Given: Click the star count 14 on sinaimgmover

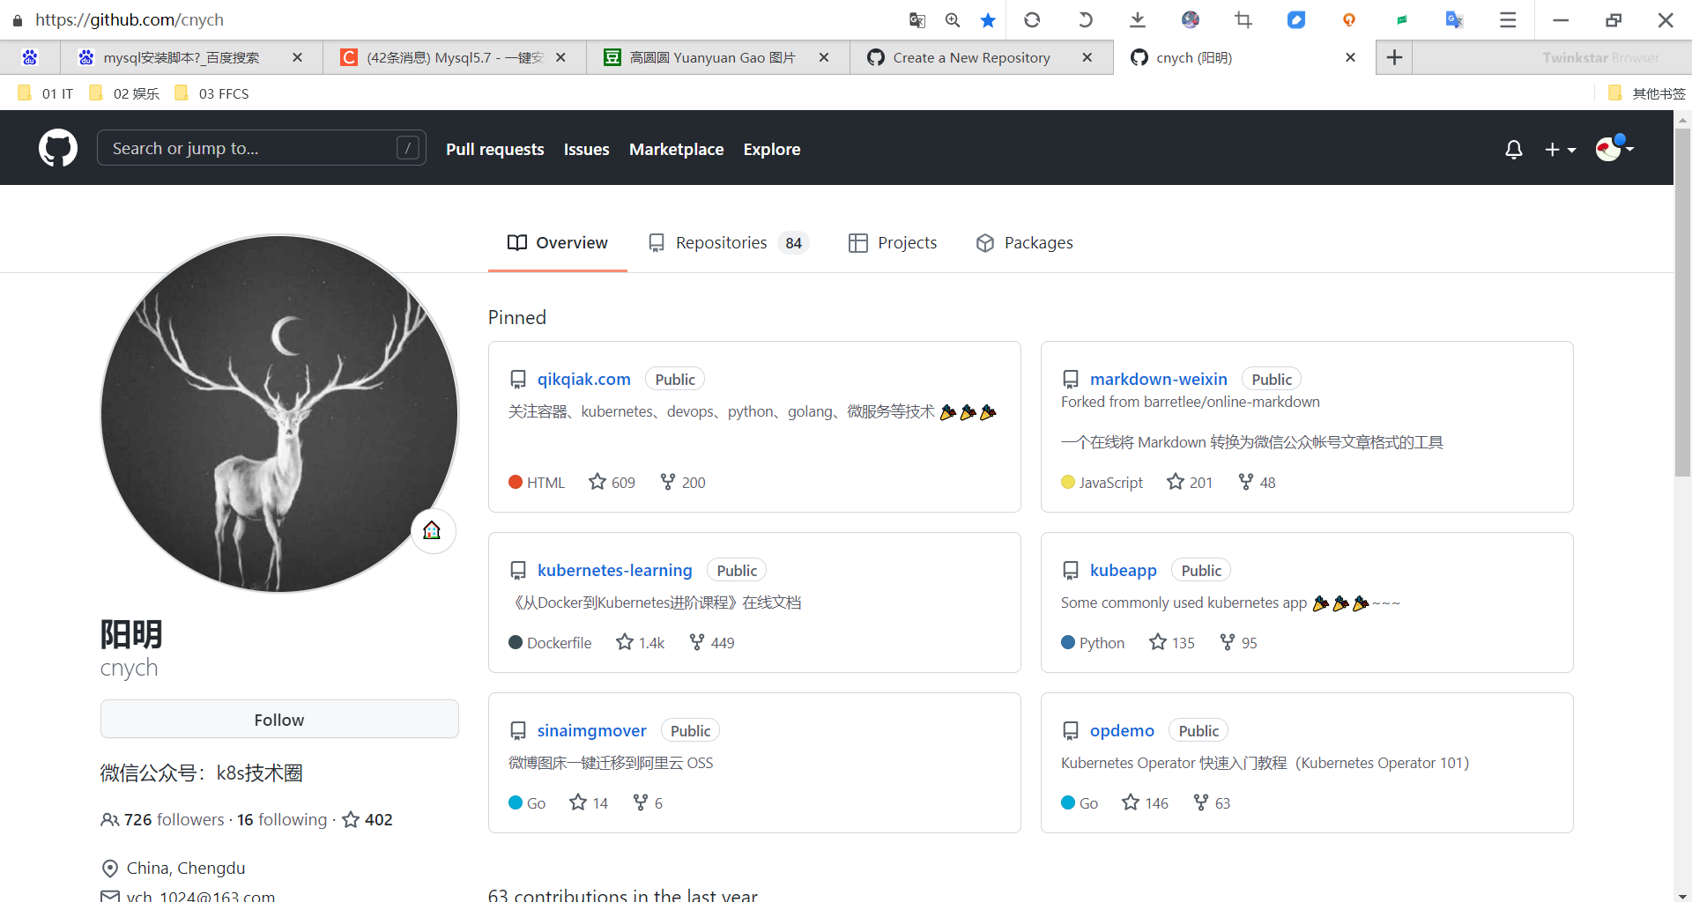Looking at the screenshot, I should click(x=589, y=802).
